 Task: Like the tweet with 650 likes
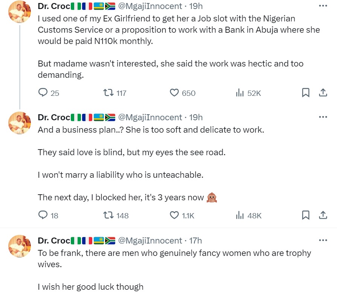click(x=174, y=92)
